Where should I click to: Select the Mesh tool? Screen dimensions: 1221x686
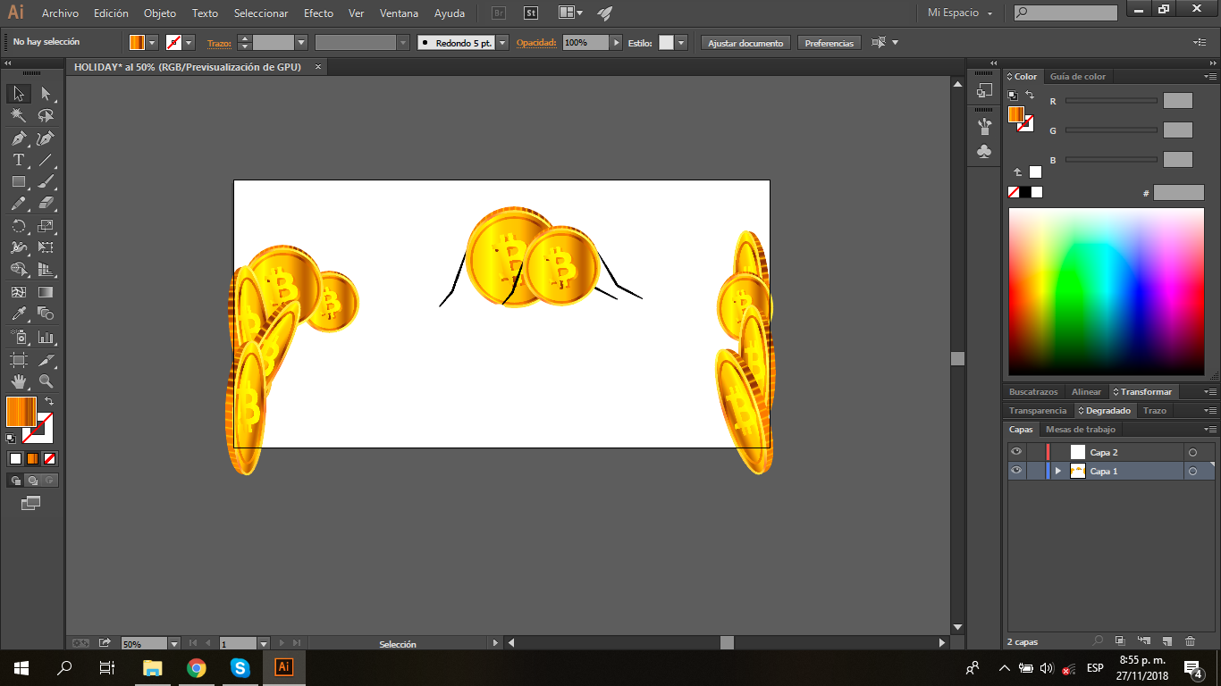[18, 292]
